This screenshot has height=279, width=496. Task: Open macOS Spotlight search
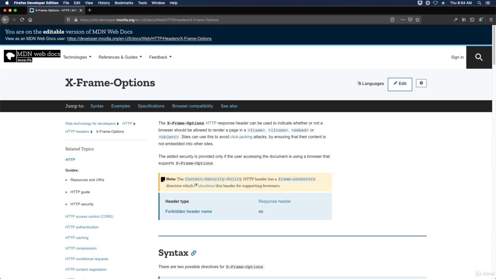pyautogui.click(x=479, y=3)
